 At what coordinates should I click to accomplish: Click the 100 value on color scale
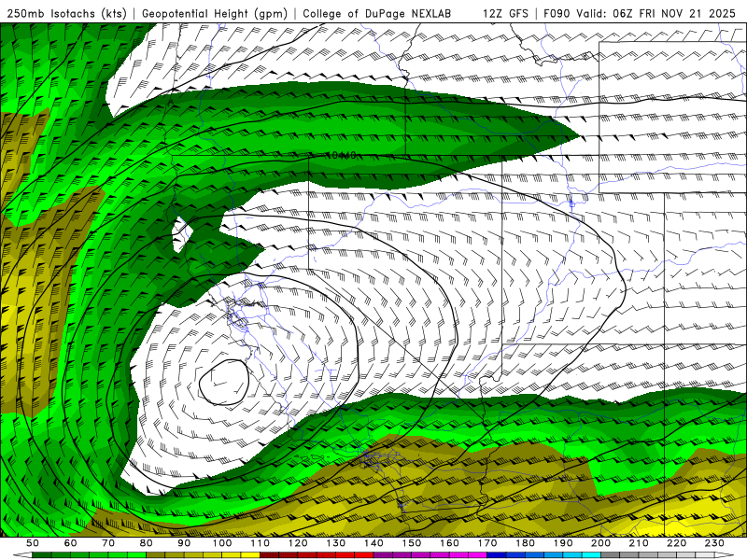click(222, 543)
